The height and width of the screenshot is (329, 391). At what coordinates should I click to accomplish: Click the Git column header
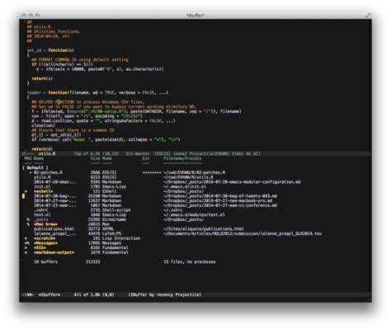click(146, 158)
